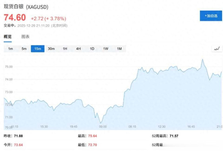
Task: Click the 最高 75.64 value
Action: (92, 136)
